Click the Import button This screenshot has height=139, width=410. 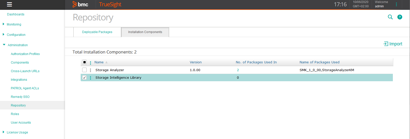[x=393, y=44]
